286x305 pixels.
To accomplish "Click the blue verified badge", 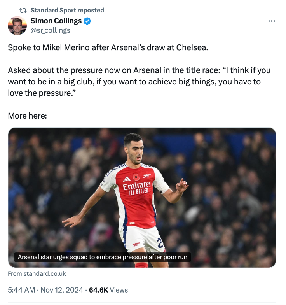I will click(x=88, y=21).
